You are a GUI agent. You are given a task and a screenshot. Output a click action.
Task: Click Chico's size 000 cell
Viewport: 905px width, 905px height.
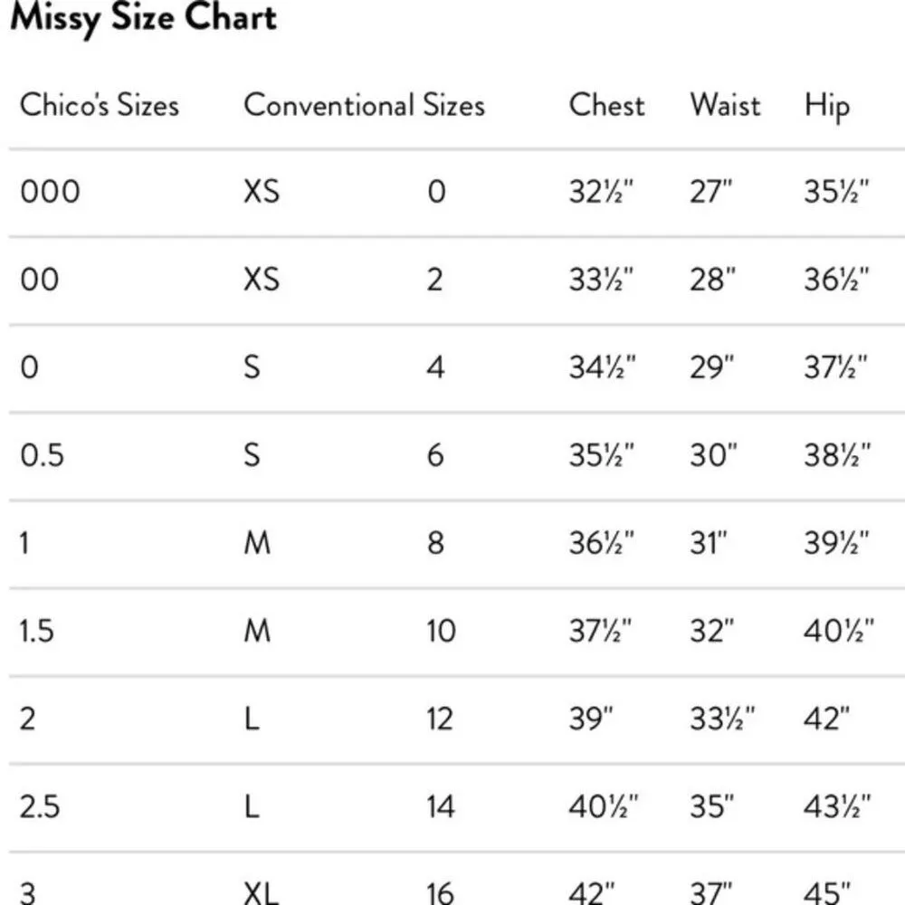tap(50, 192)
